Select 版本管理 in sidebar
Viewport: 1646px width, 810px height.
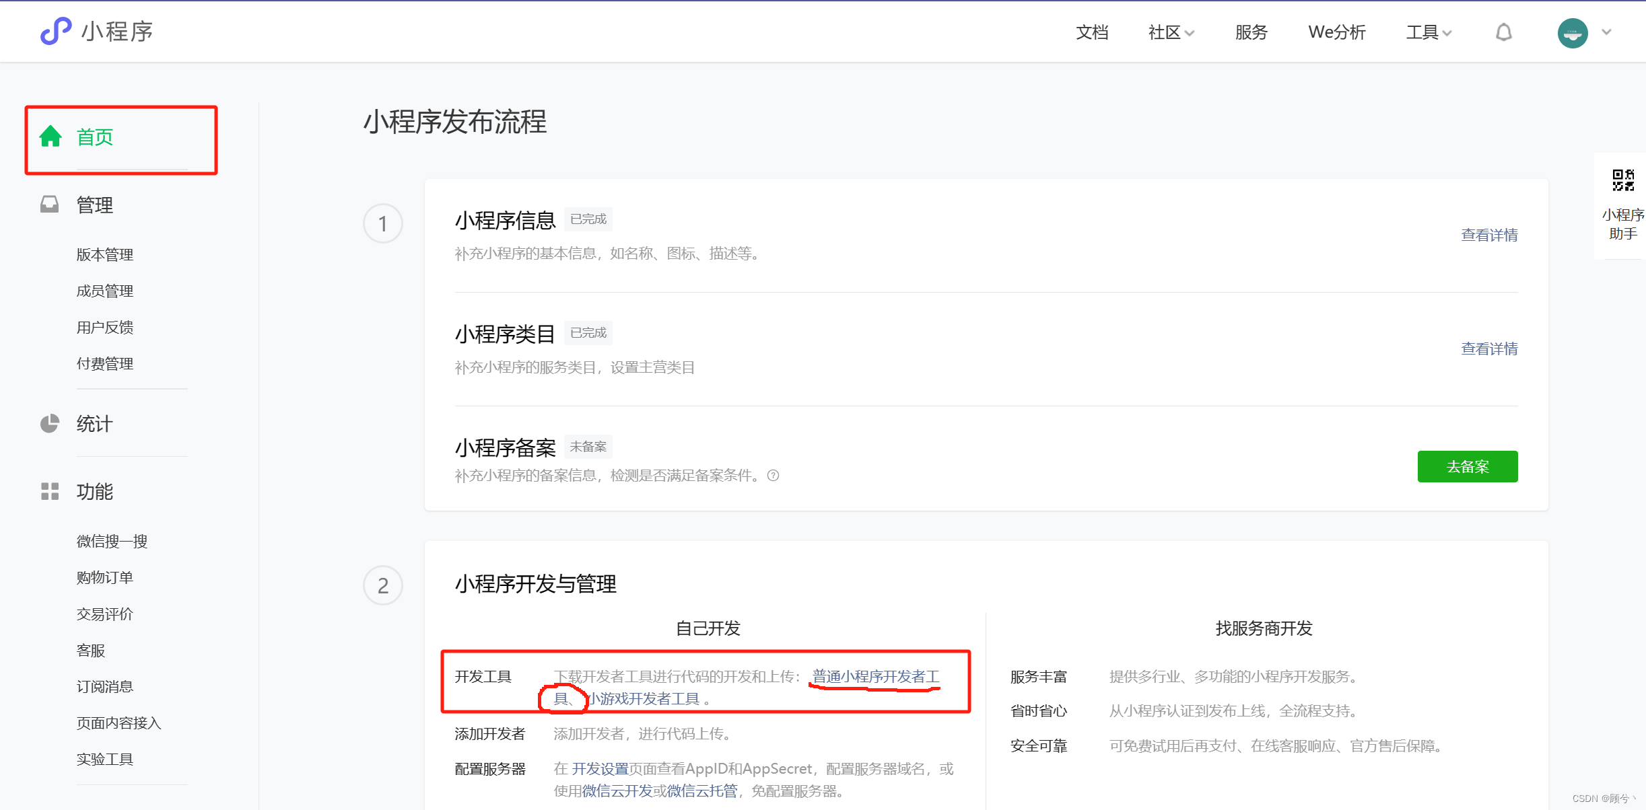pos(105,254)
